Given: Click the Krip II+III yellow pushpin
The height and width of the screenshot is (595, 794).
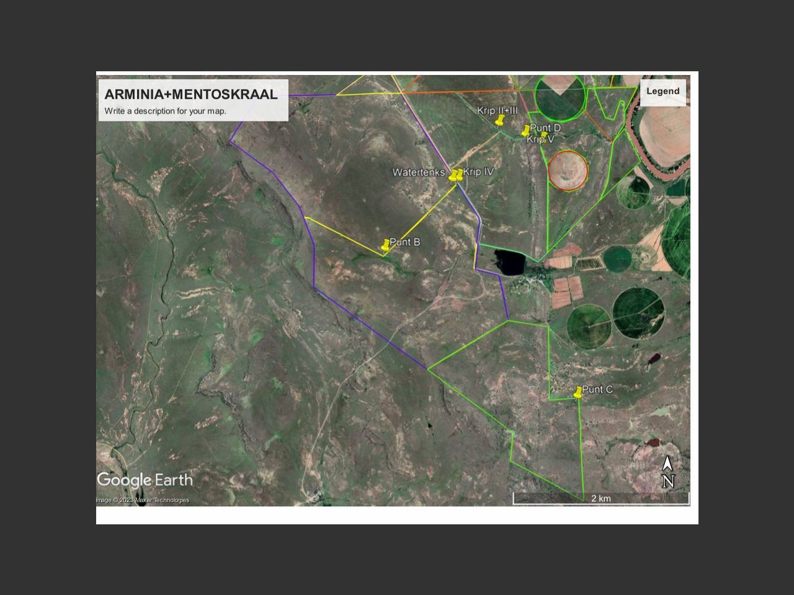Looking at the screenshot, I should coord(500,120).
